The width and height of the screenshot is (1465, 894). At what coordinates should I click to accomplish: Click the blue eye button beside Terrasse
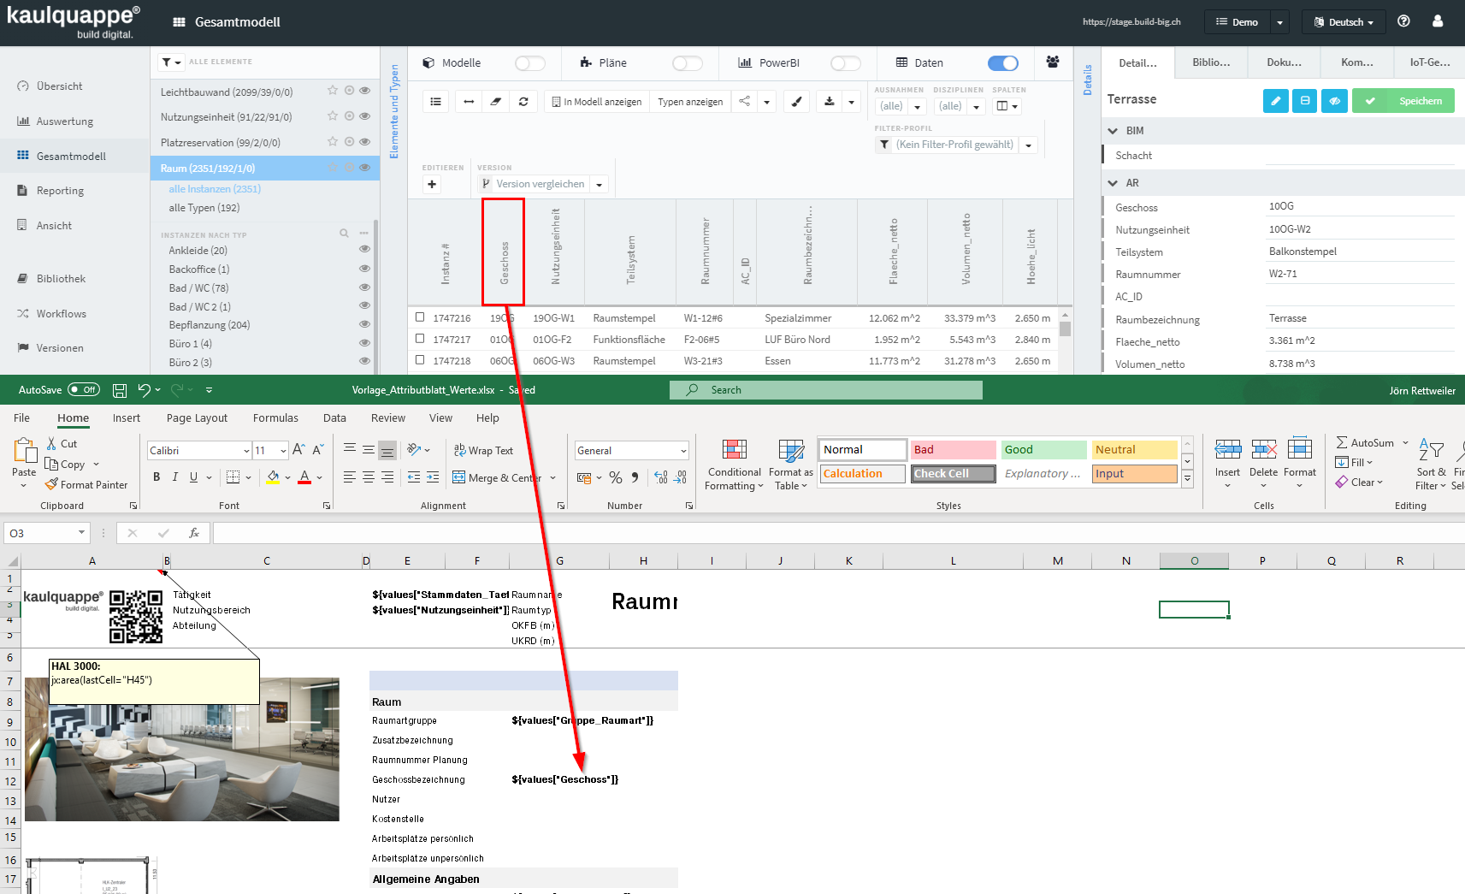coord(1334,101)
